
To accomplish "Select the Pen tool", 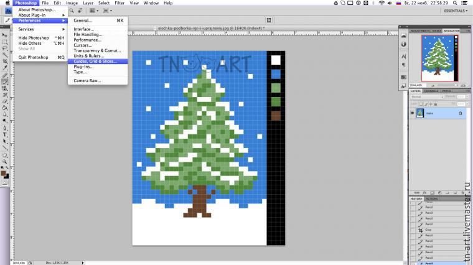I will [x=5, y=128].
